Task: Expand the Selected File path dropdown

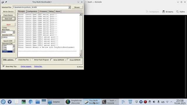Action: [70, 7]
